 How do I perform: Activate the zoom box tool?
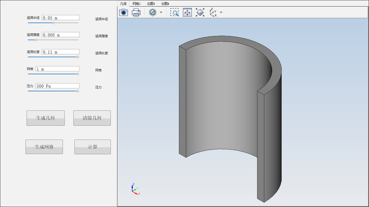[174, 12]
